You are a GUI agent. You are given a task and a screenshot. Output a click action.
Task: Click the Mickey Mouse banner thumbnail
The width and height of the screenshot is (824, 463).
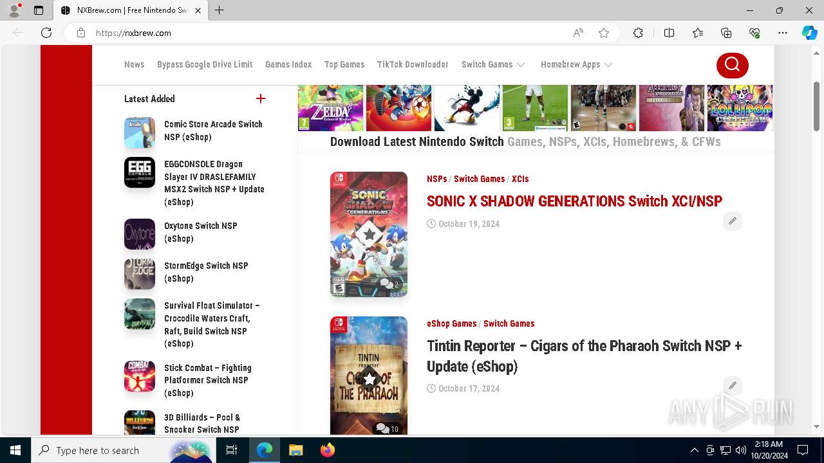(467, 108)
